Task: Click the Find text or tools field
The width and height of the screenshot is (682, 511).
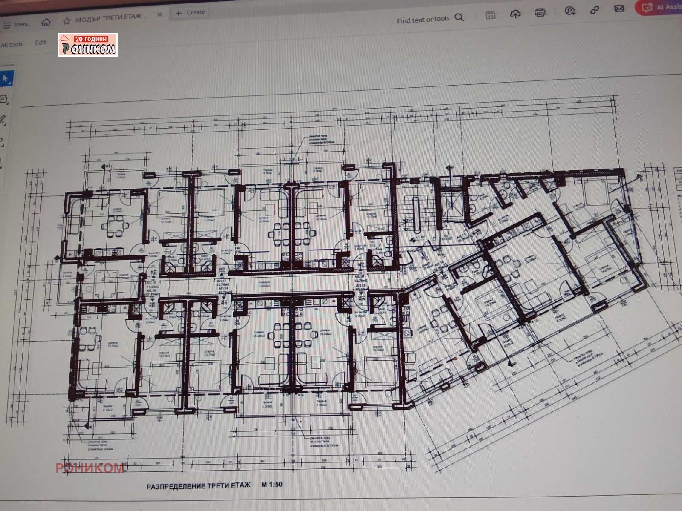Action: tap(422, 20)
